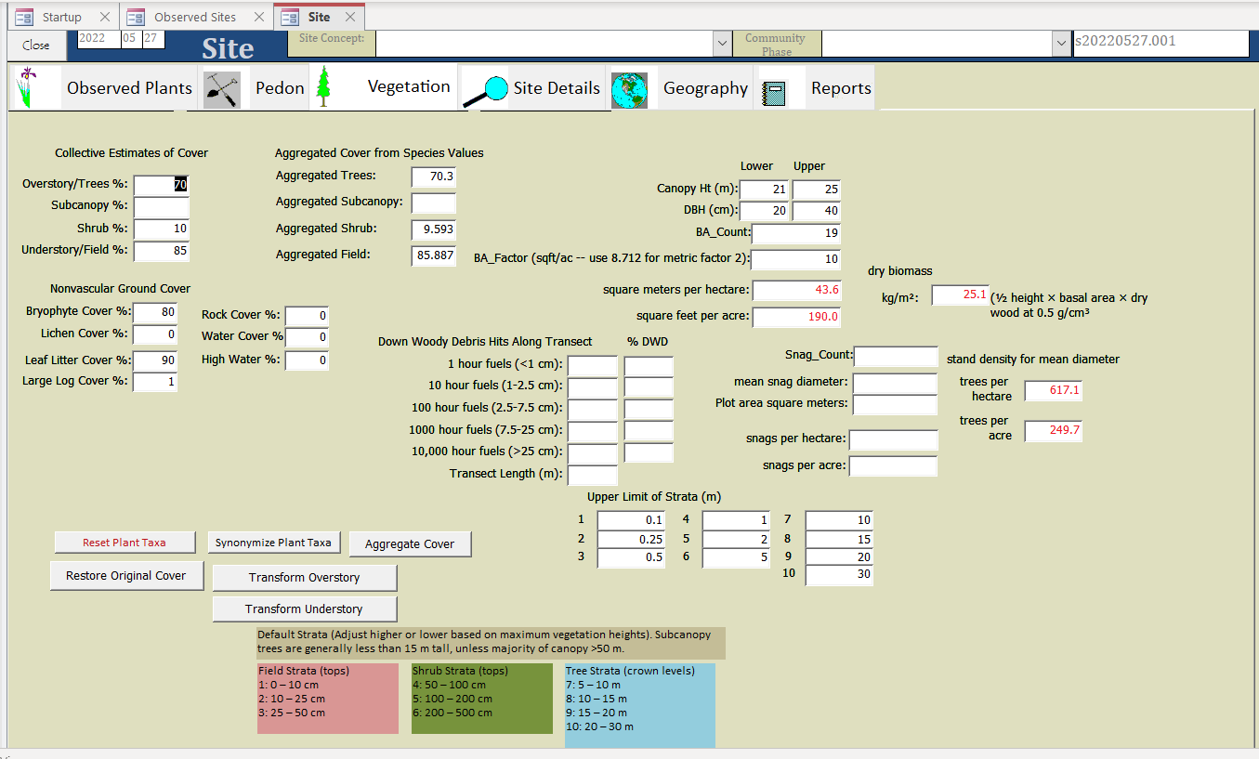Click the Aggregate Cover button

tap(410, 543)
